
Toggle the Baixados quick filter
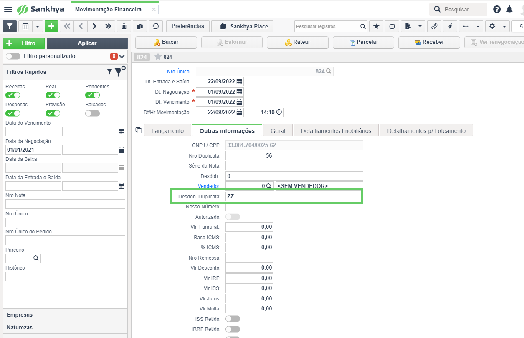[x=93, y=113]
